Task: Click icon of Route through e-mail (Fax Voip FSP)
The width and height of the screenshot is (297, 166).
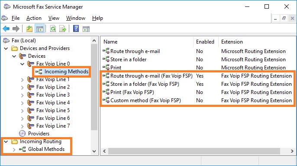Action: coord(106,75)
